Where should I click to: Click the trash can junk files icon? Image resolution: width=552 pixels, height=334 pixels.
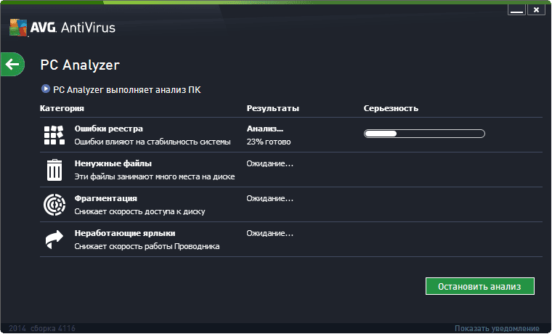(54, 170)
